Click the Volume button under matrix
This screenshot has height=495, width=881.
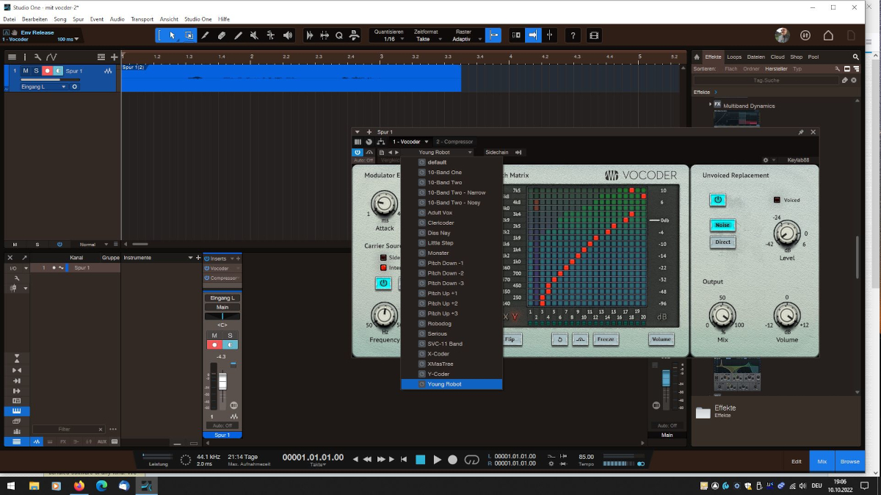(x=661, y=339)
